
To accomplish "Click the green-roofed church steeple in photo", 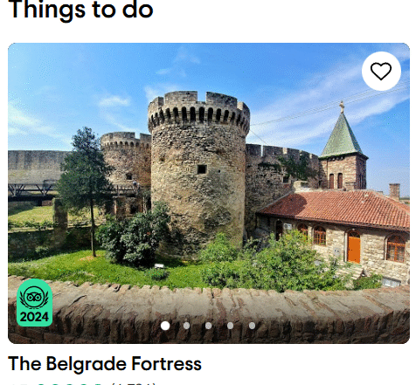I will [x=343, y=146].
